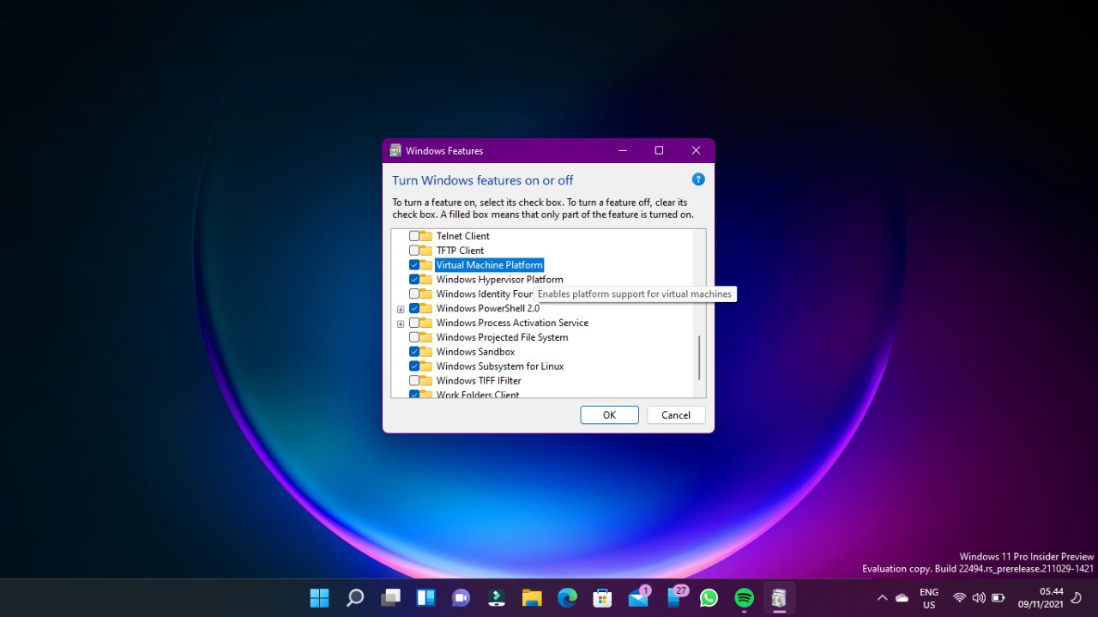Open taskbar Search
This screenshot has height=617, width=1098.
pyautogui.click(x=355, y=597)
